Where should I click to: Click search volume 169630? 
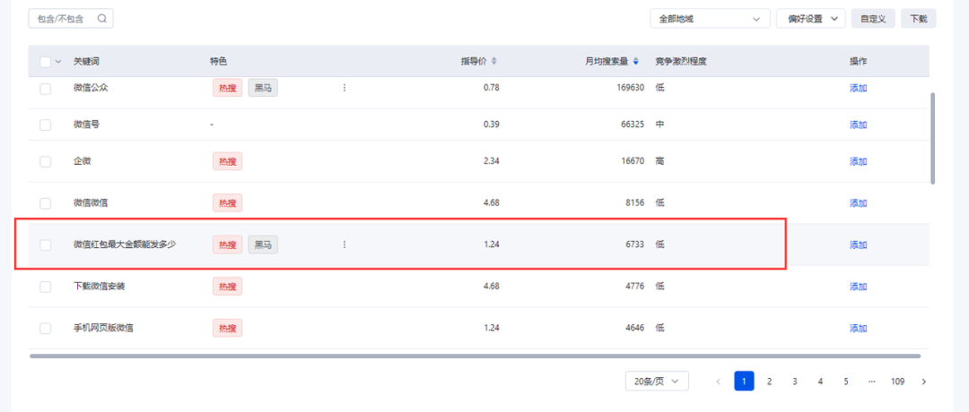click(x=631, y=88)
